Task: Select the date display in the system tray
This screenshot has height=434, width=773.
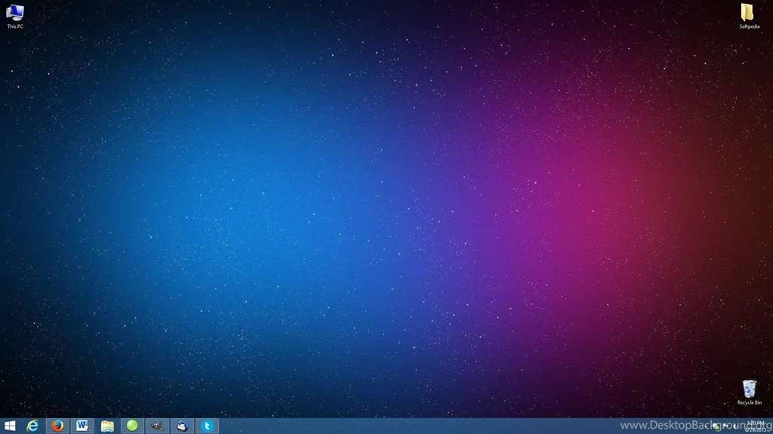Action: (x=754, y=429)
